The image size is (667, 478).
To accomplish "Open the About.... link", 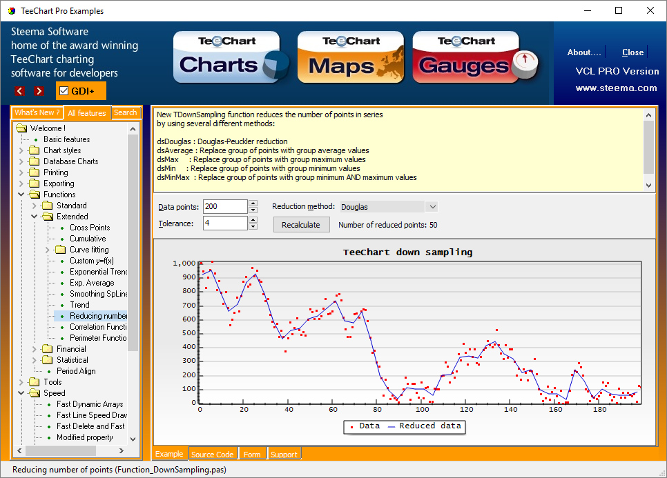I will [584, 52].
